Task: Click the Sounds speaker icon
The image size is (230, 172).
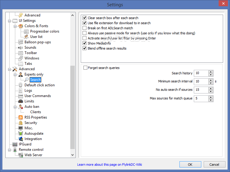Action: [x=21, y=47]
